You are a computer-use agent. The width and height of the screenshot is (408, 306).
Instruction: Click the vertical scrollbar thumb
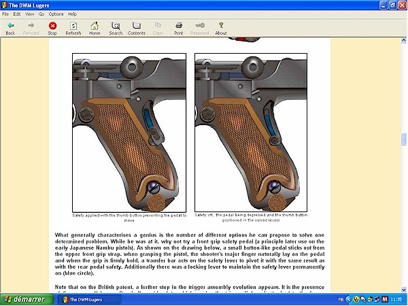pyautogui.click(x=403, y=139)
